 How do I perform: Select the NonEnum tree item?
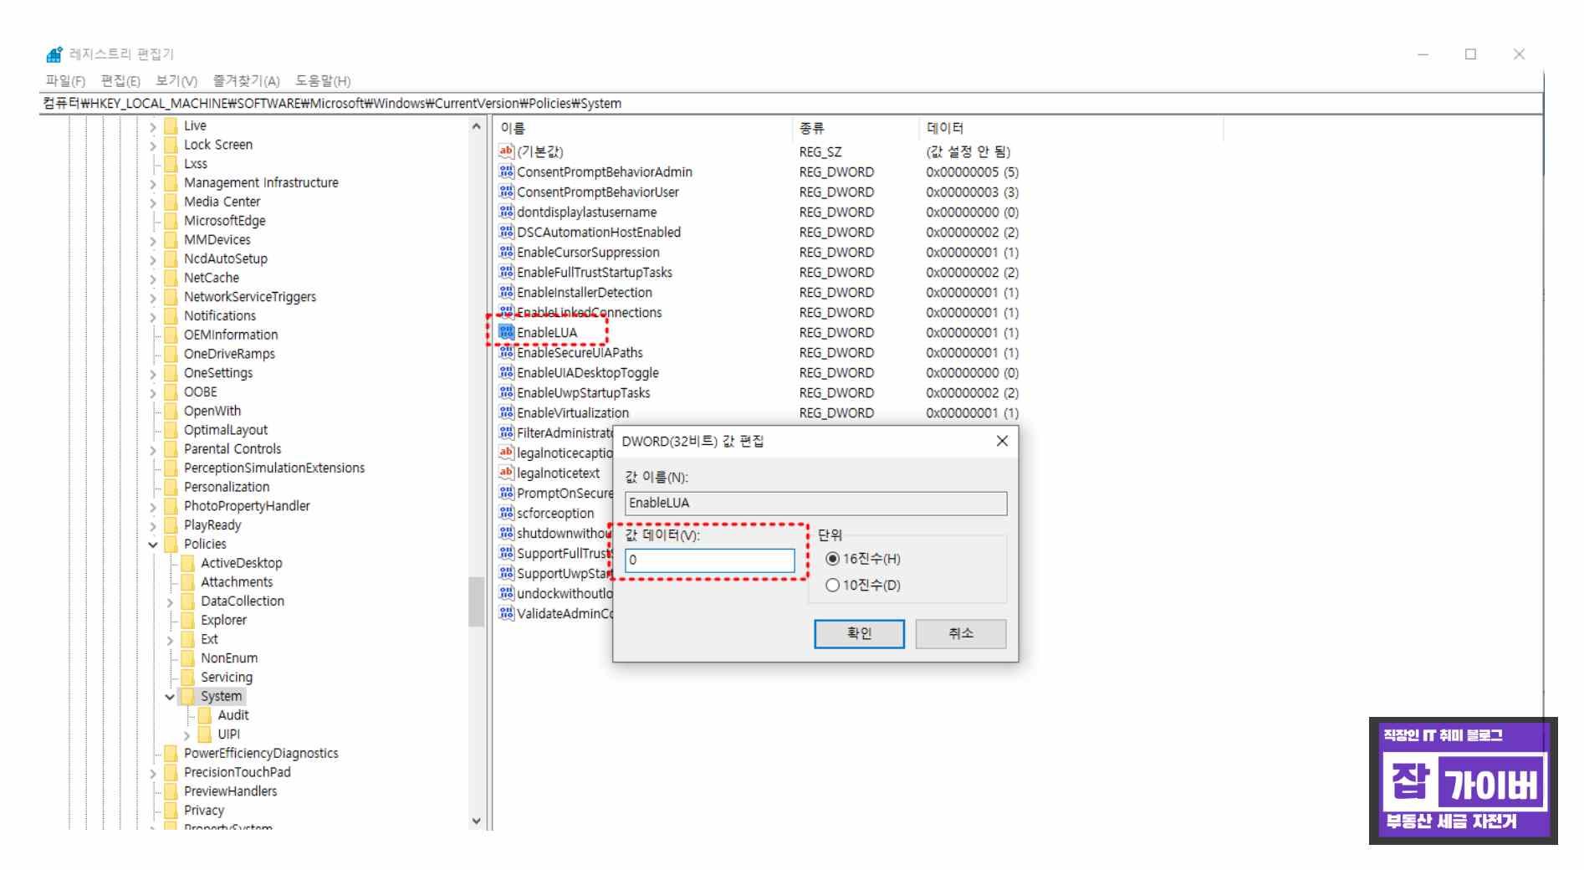coord(229,658)
